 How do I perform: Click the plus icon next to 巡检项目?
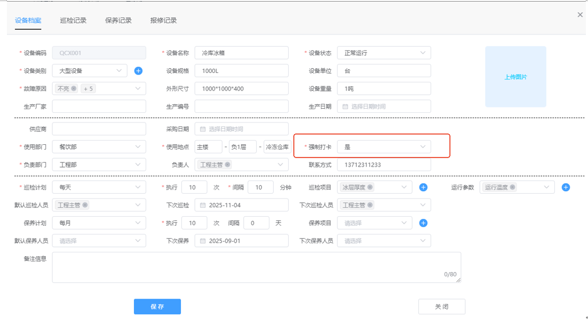423,187
